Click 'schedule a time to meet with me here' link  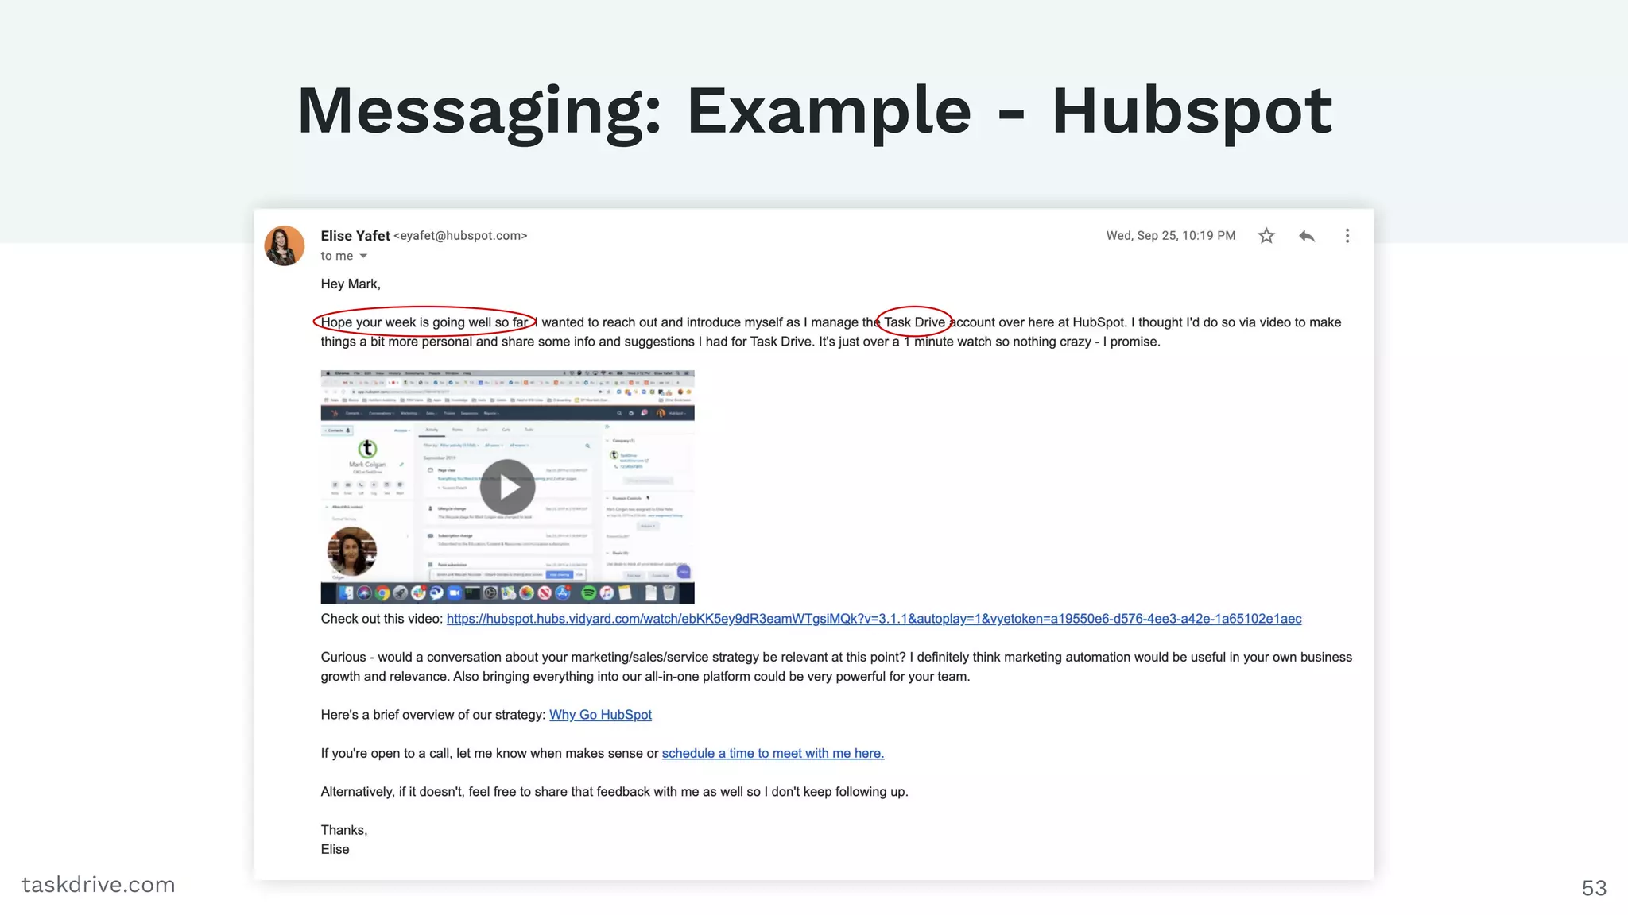[x=773, y=753]
